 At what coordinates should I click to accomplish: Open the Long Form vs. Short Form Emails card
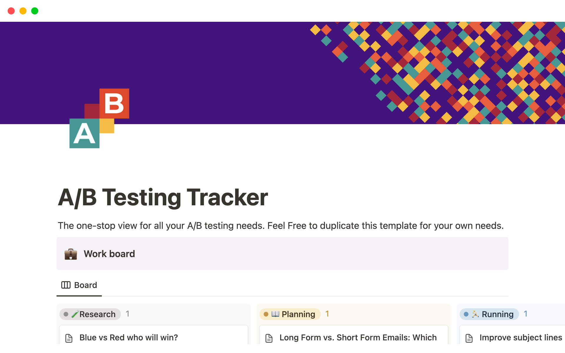[358, 337]
